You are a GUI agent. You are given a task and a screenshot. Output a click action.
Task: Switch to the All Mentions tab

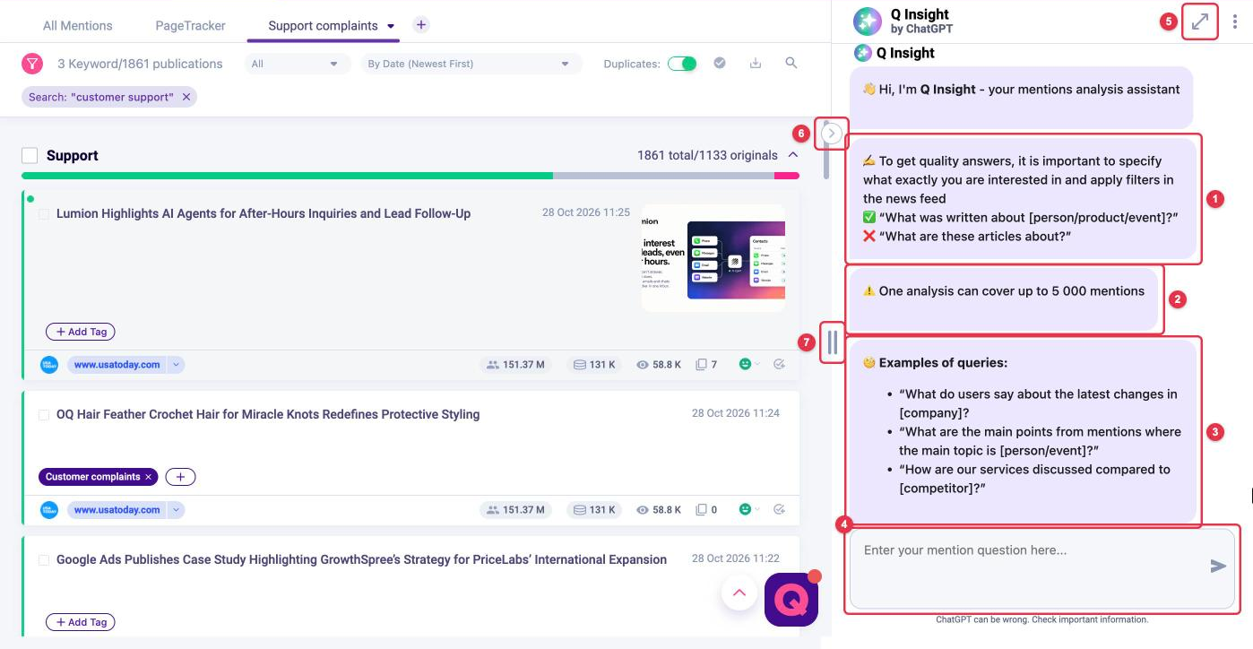point(78,25)
